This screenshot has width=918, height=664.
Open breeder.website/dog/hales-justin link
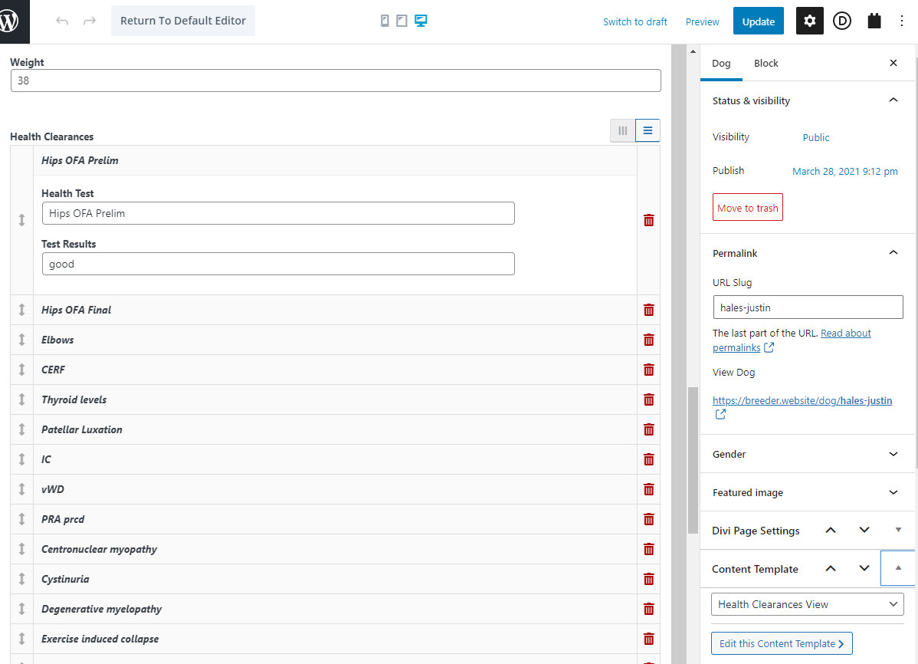tap(802, 401)
